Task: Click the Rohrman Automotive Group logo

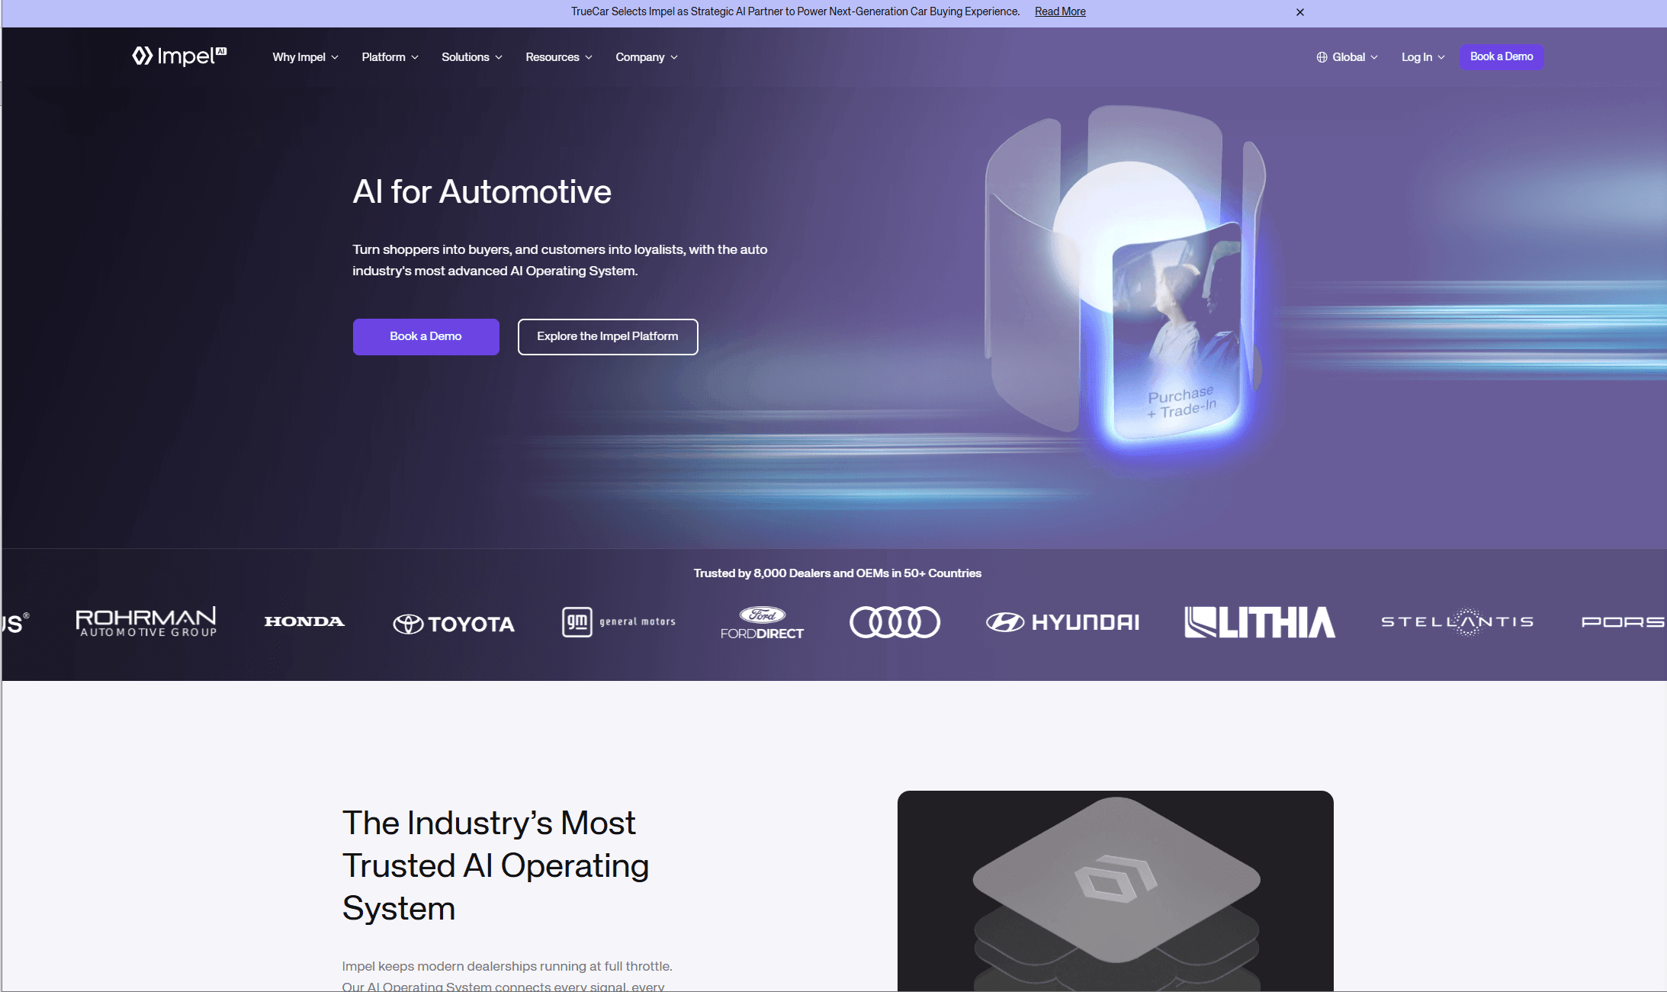Action: click(x=146, y=621)
